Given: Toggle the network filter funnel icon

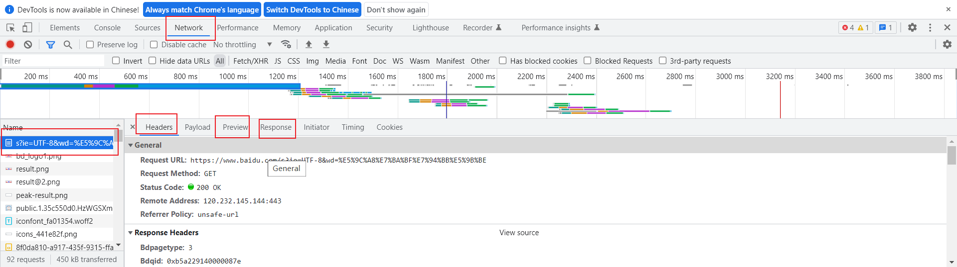Looking at the screenshot, I should pyautogui.click(x=50, y=44).
